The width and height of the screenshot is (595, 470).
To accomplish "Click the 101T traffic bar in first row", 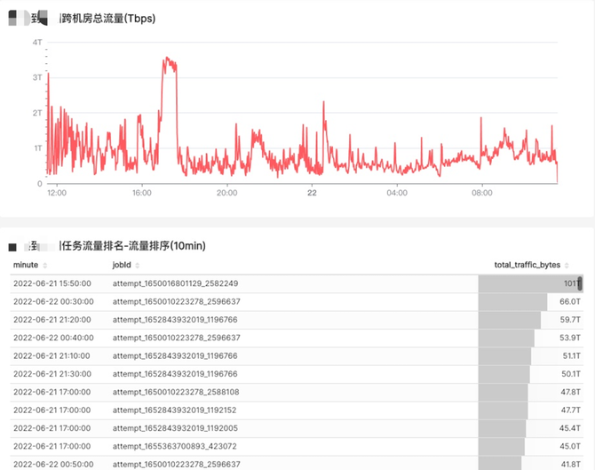I will 530,283.
